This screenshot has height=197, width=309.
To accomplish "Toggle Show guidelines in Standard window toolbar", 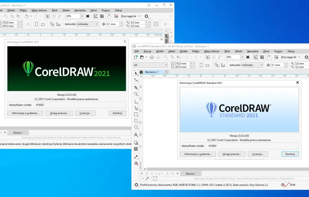I will 269,57.
